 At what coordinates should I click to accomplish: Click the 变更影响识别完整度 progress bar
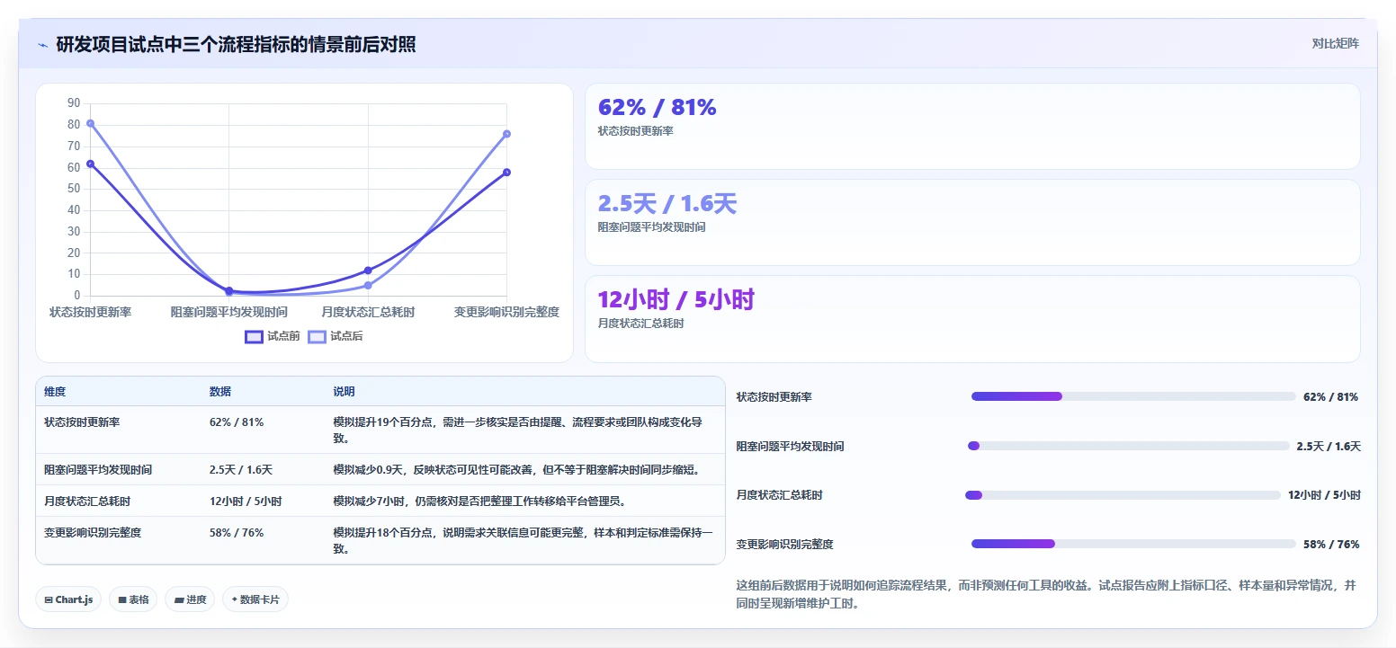click(1133, 544)
